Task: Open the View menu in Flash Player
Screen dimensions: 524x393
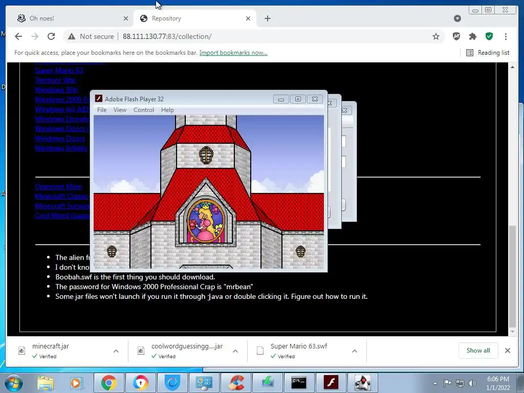Action: coord(120,110)
